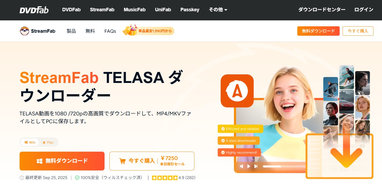The height and width of the screenshot is (193, 382).
Task: Click the large 無料ダウンロード hero button
Action: (62, 161)
